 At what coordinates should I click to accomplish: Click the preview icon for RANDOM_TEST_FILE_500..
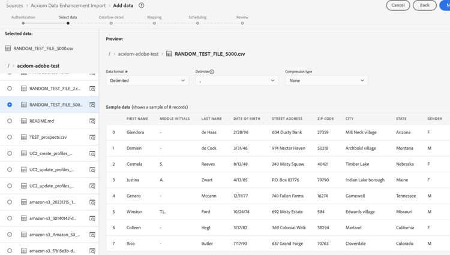point(92,105)
